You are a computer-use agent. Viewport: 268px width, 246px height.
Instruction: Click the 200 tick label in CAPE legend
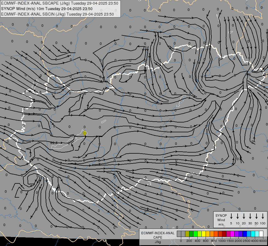coord(189,241)
